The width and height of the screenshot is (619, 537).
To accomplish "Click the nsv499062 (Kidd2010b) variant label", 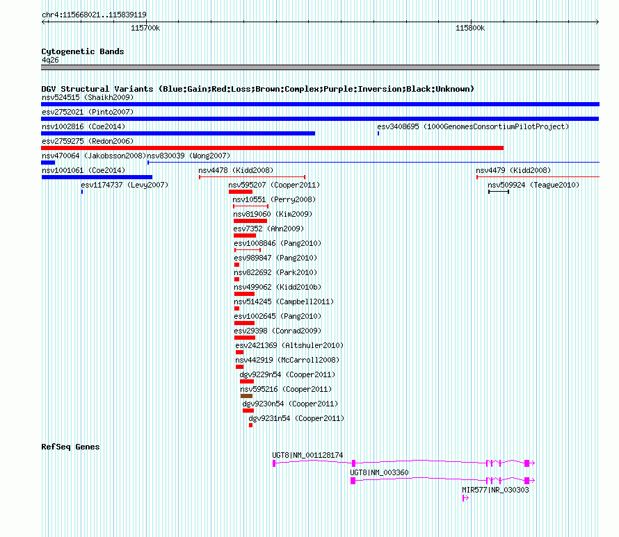I will 278,287.
